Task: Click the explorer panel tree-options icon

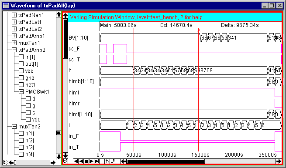Action: [x=6, y=162]
